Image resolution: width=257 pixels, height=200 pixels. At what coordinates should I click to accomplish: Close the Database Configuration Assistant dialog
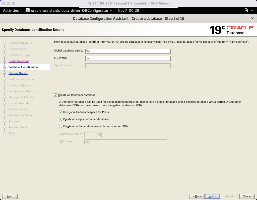click(x=252, y=18)
